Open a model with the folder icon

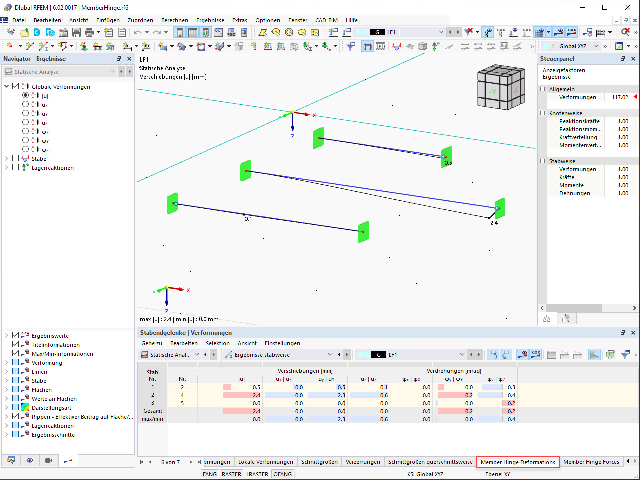24,32
